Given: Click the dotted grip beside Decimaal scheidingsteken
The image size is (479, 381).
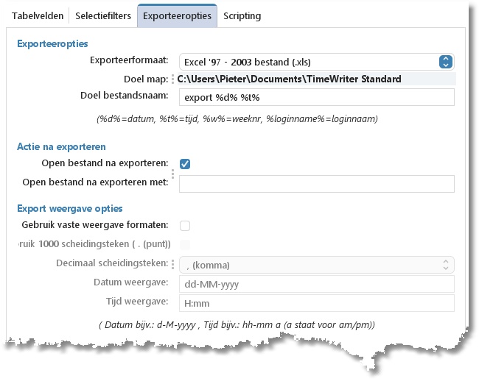Looking at the screenshot, I should point(173,264).
